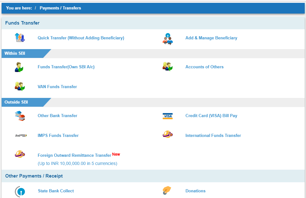Click the Funds Transfer Own SBI A/c person icon

tap(19, 67)
